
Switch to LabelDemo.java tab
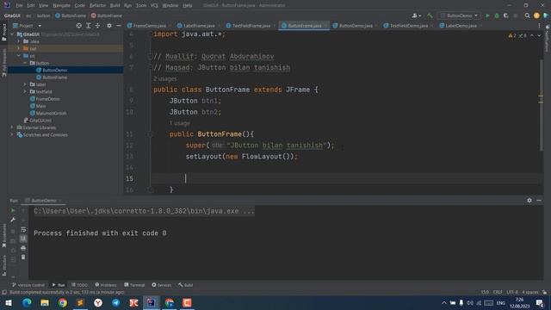[461, 26]
